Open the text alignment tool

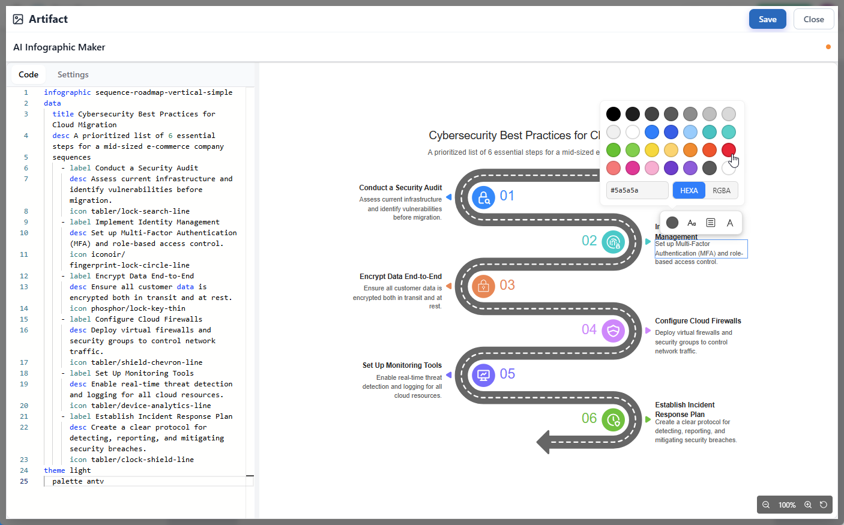coord(711,223)
